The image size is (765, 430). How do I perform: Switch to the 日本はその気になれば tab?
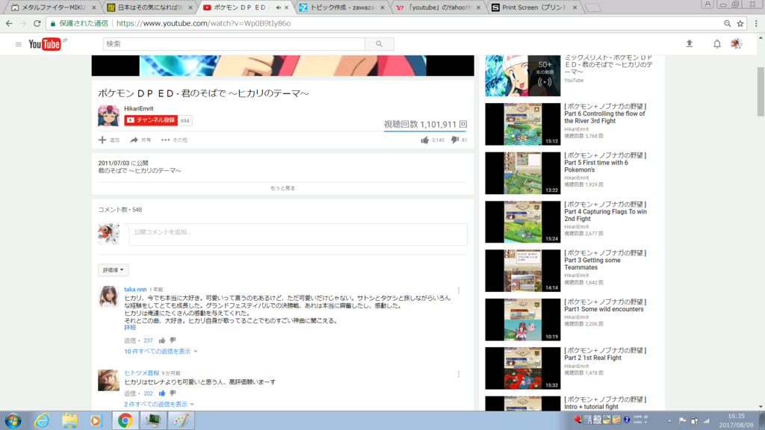[x=149, y=7]
